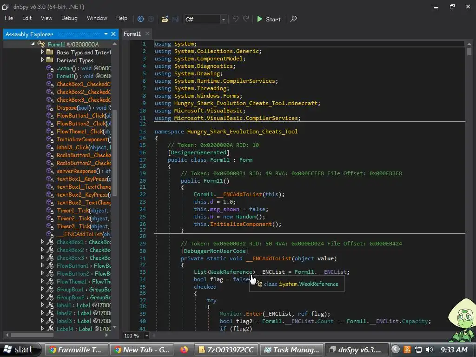Select __ENCAddToList method in tree
This screenshot has height=357, width=476.
click(x=83, y=234)
